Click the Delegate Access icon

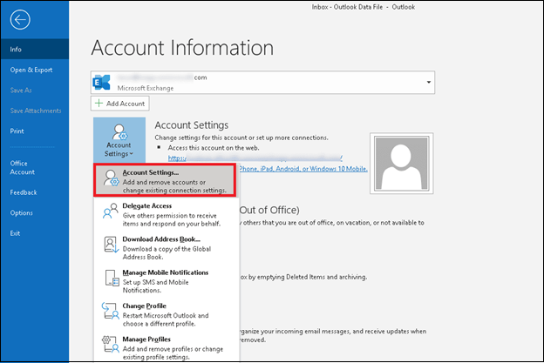point(111,212)
